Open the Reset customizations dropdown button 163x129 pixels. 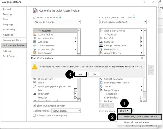[x=124, y=111]
